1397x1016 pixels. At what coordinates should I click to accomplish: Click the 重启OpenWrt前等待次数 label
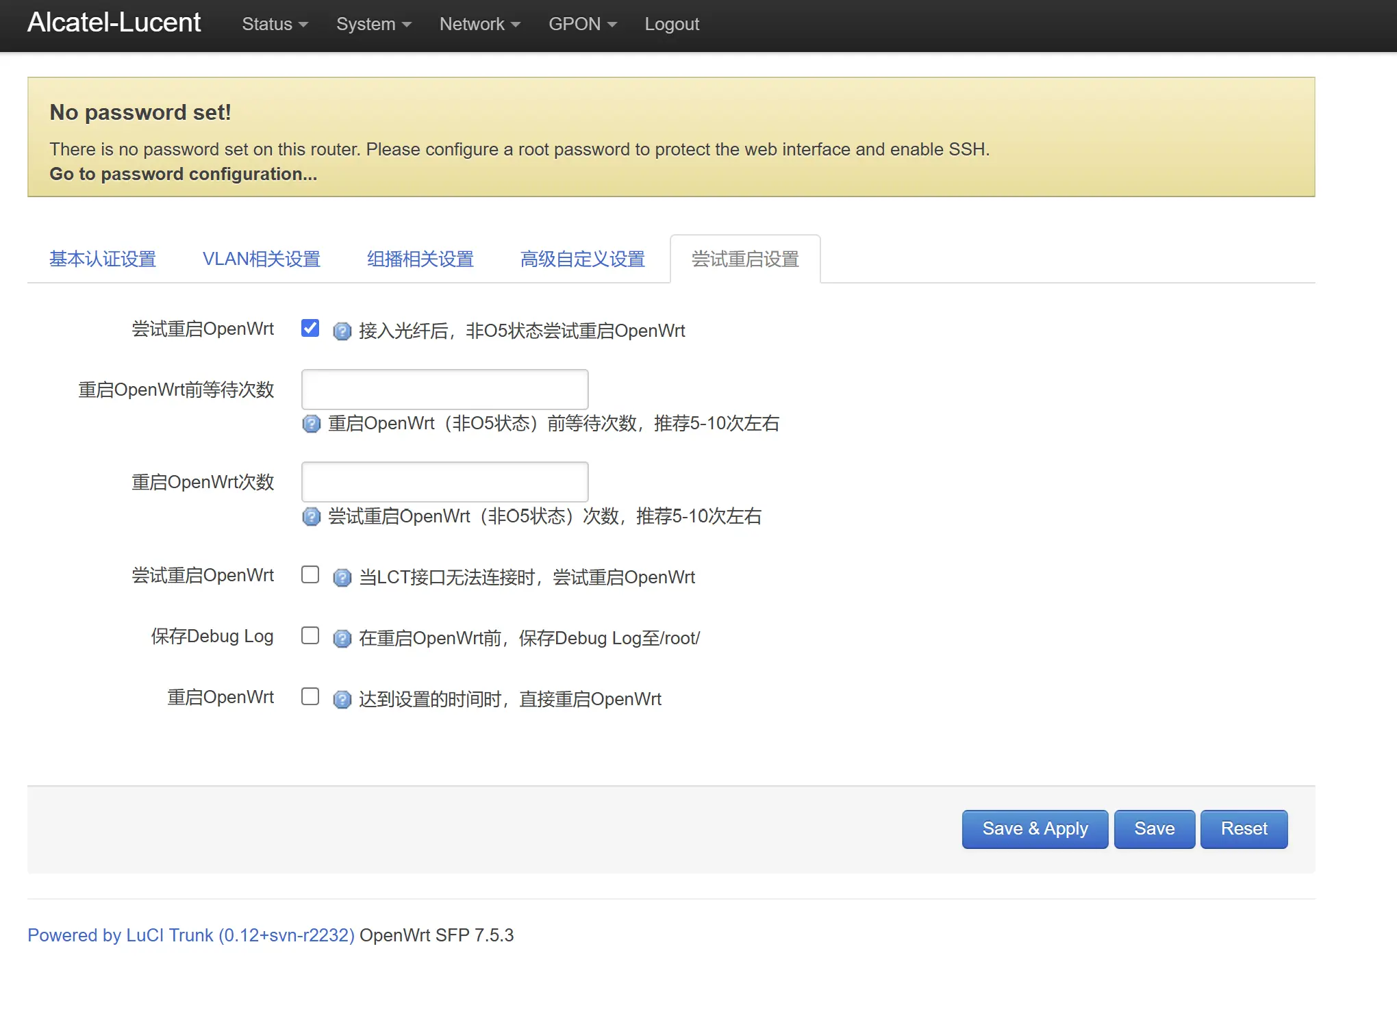(x=176, y=390)
